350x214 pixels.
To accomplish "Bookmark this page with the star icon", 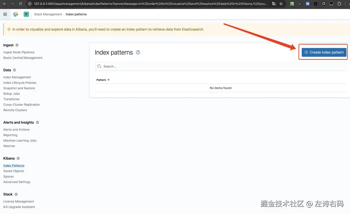I will pos(281,4).
